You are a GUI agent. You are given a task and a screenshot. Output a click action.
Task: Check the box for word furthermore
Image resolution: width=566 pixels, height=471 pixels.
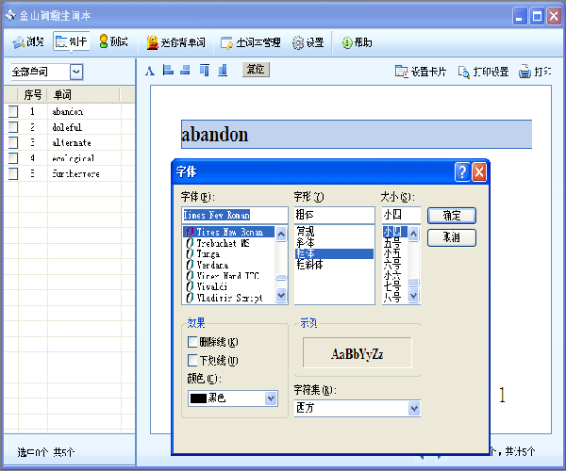tap(13, 173)
